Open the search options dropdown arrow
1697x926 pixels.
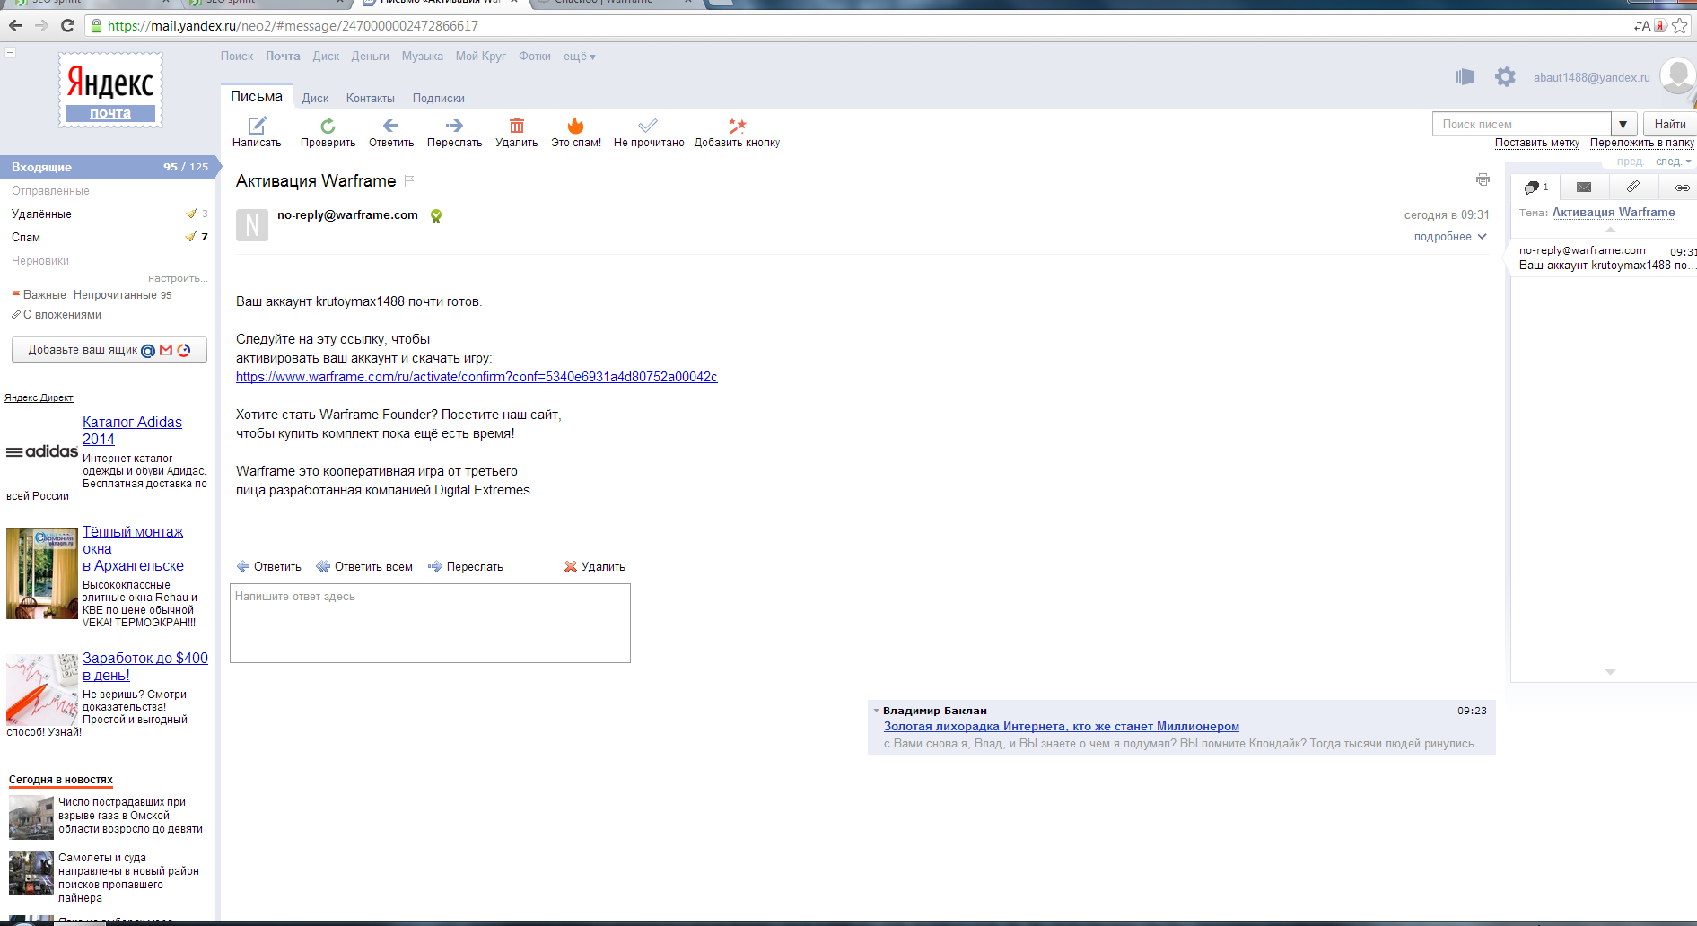[x=1623, y=124]
